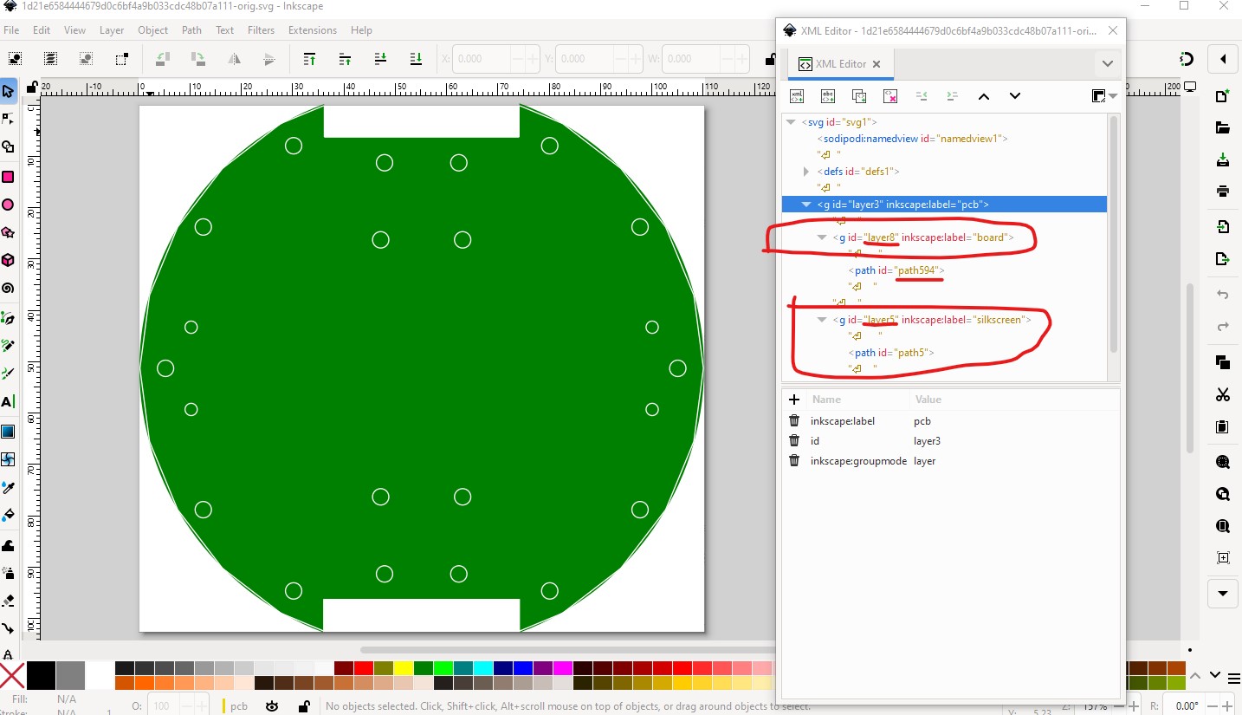Screen dimensions: 1242x715
Task: Click the Print document icon
Action: [x=1222, y=192]
